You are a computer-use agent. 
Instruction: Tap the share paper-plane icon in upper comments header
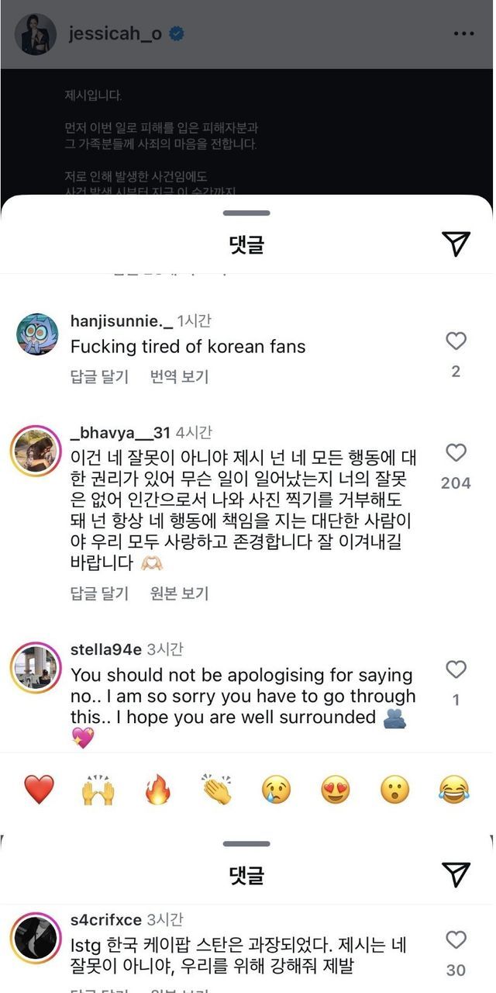coord(456,244)
